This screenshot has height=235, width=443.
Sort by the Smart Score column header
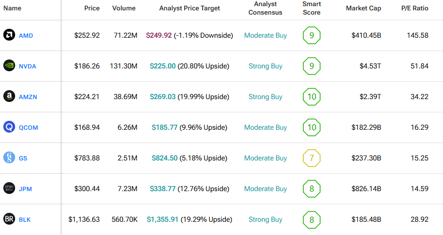tap(312, 8)
